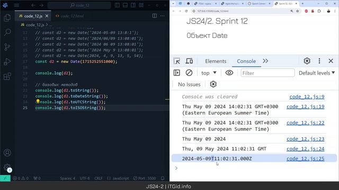
Task: Open Chrome zoom magnifier icon in address bar
Action: 292,11
